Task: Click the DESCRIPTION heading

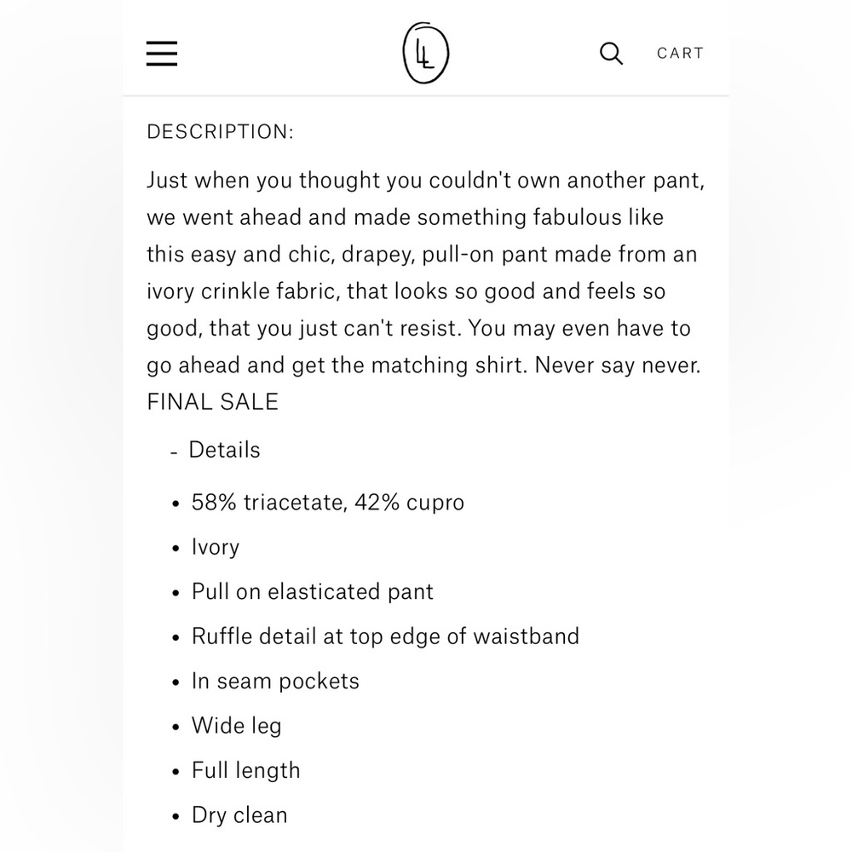Action: pos(220,131)
